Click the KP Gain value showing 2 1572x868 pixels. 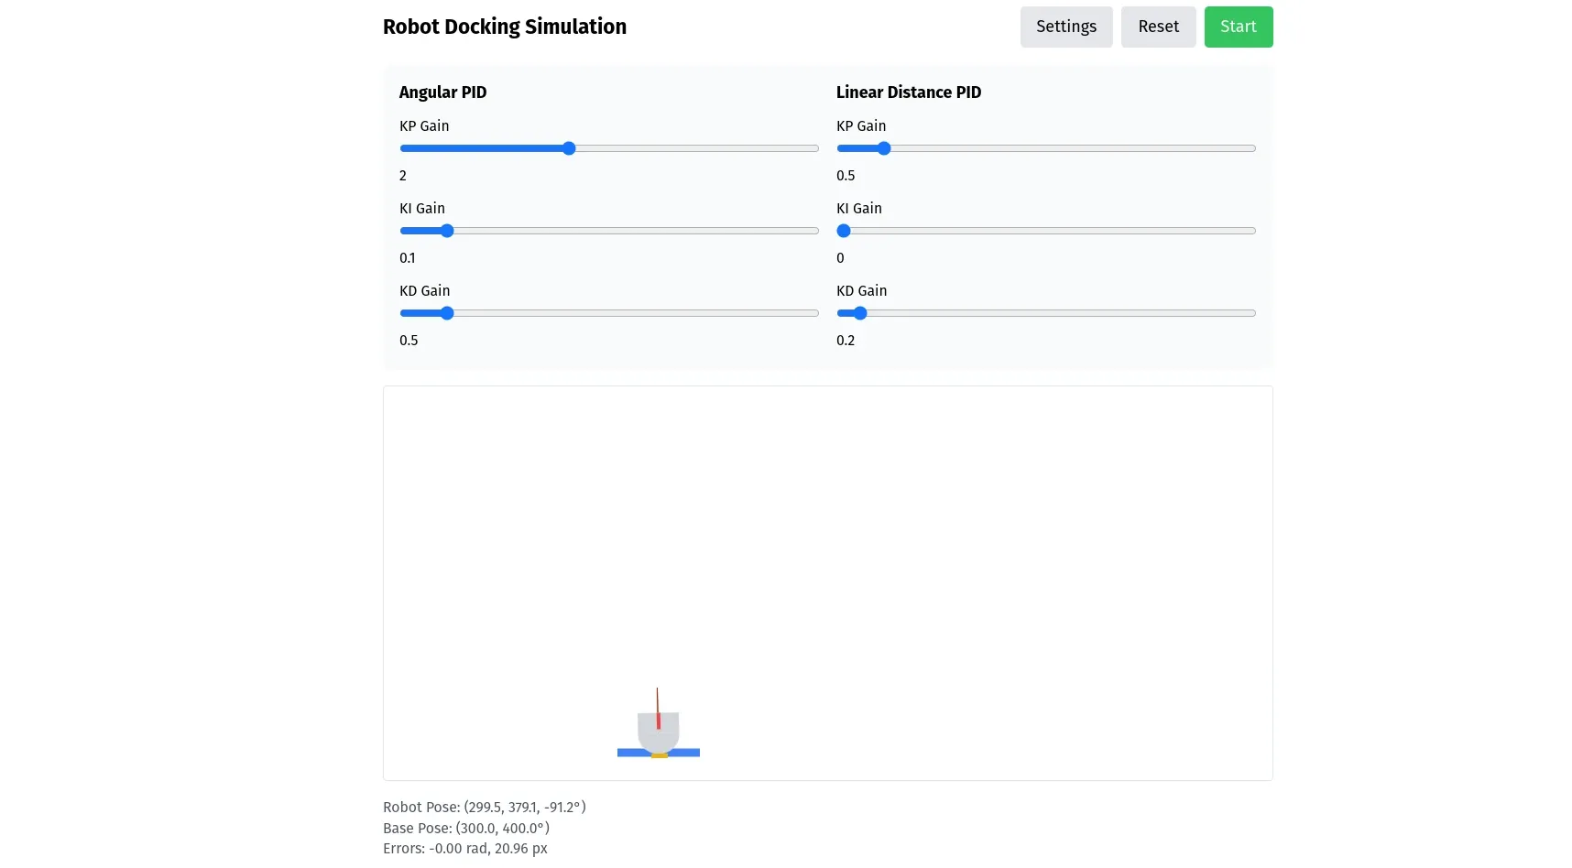[x=403, y=176]
